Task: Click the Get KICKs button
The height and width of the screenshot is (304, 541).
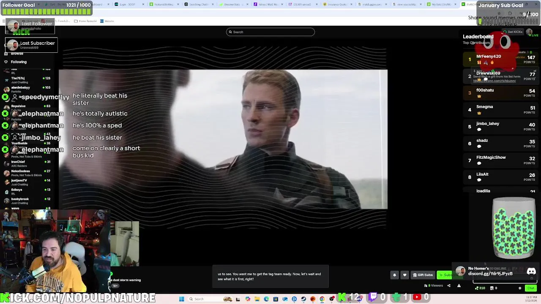Action: (x=512, y=32)
